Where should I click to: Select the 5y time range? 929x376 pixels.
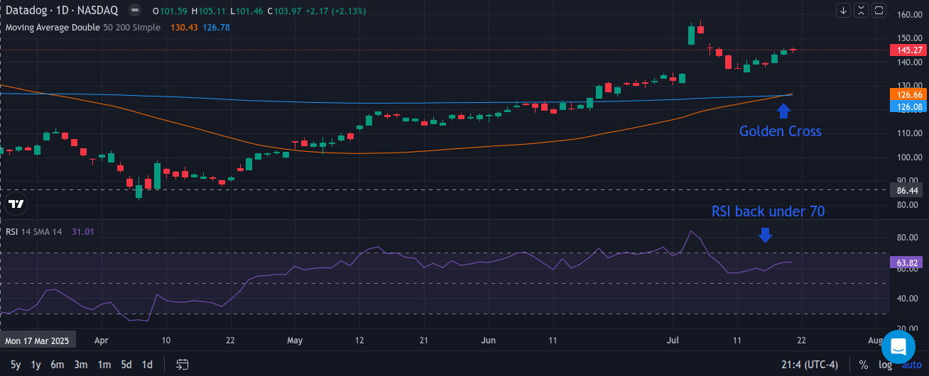16,365
